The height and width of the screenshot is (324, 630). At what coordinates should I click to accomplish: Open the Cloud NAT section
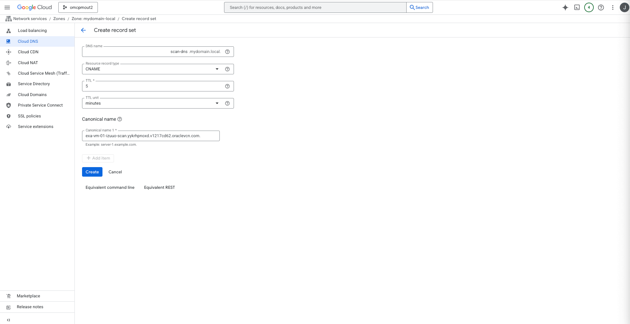coord(28,62)
